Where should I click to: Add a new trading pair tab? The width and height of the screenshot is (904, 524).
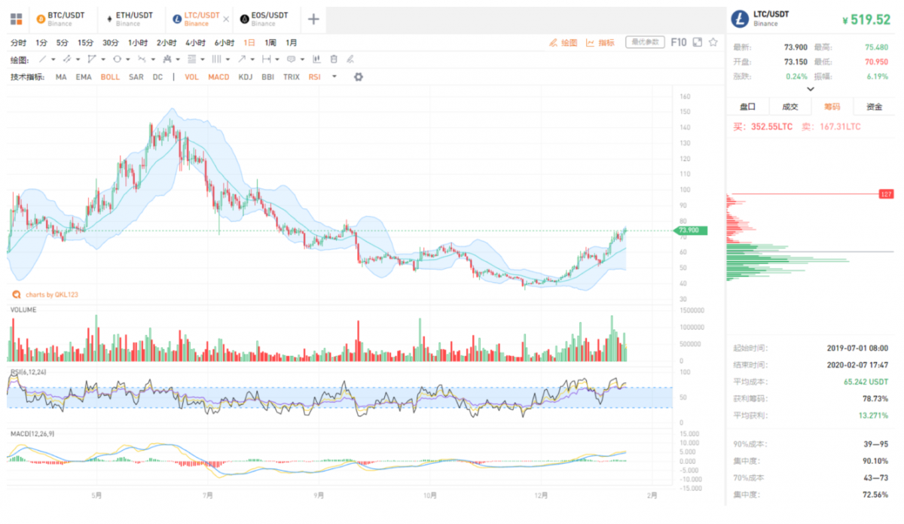click(x=314, y=19)
